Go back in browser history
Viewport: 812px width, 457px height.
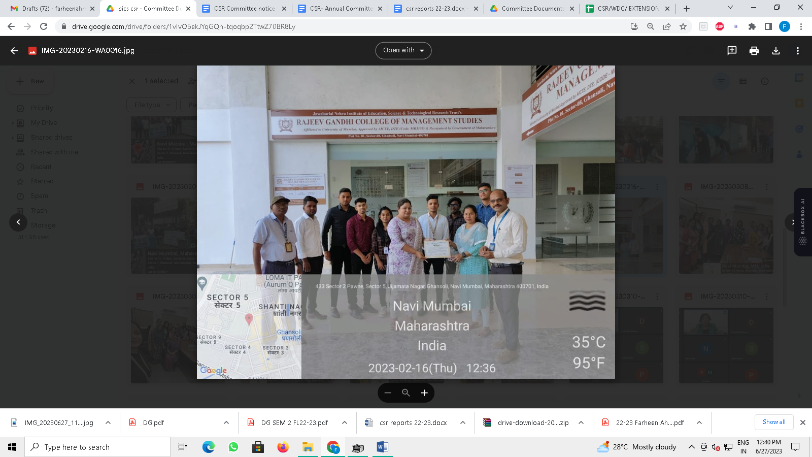click(11, 26)
